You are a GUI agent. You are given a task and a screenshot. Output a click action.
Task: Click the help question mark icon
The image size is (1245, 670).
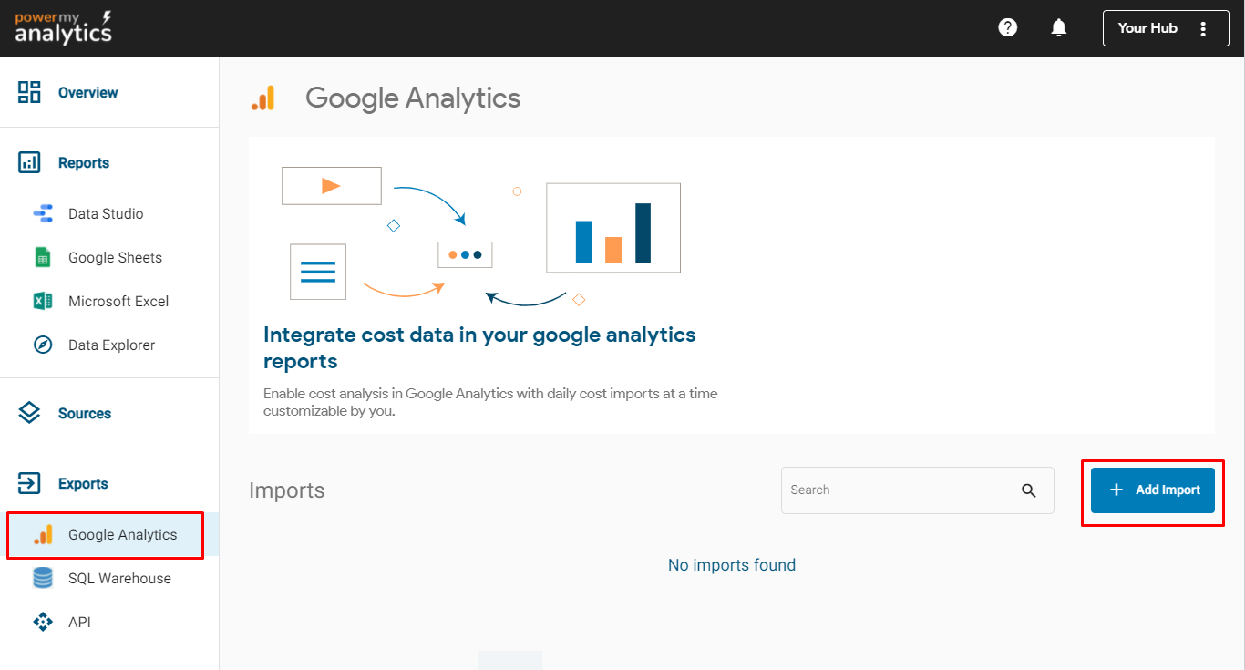(x=1007, y=27)
